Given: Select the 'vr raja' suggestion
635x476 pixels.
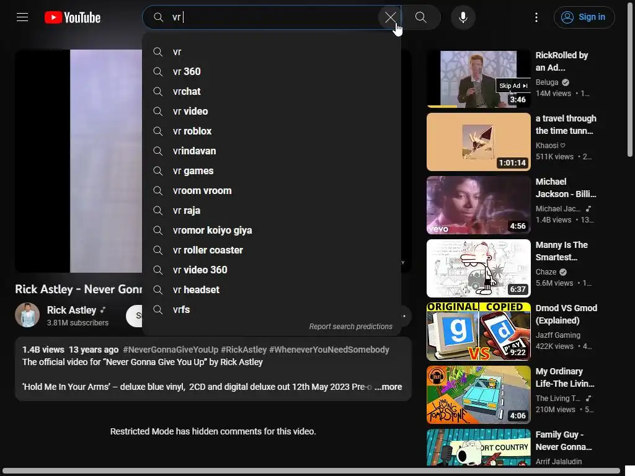Looking at the screenshot, I should pos(272,211).
